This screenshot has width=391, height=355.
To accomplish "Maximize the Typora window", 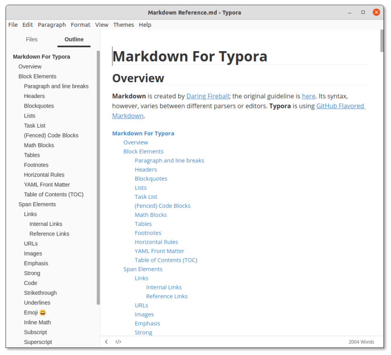I will (x=363, y=12).
